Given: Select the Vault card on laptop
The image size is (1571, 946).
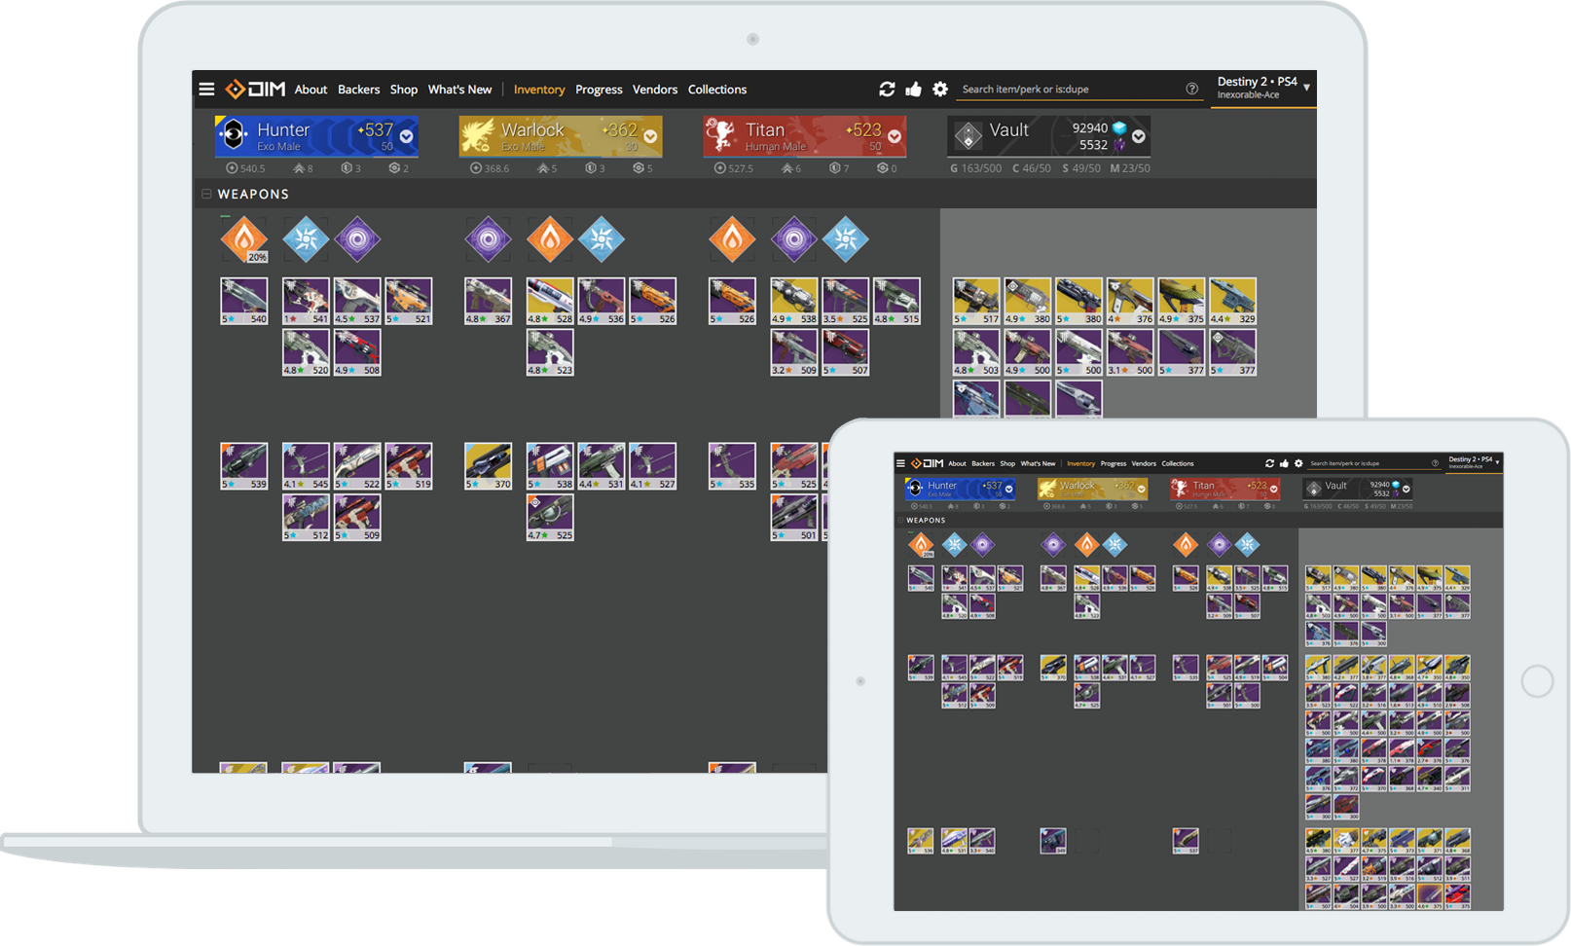Looking at the screenshot, I should (x=1049, y=136).
